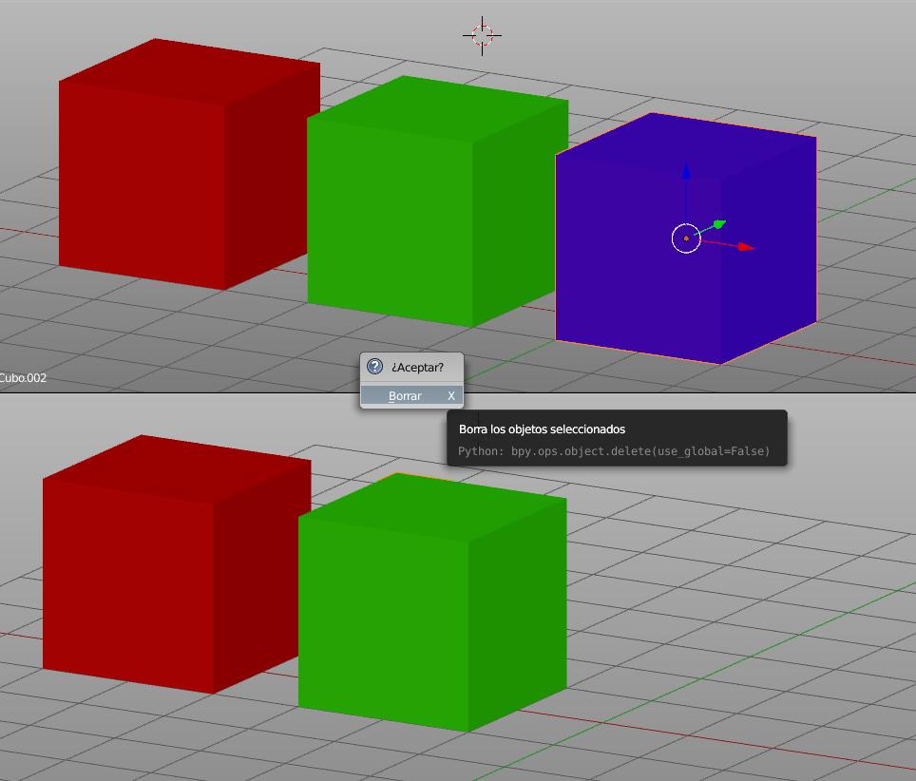Viewport: 916px width, 781px height.
Task: Click the Cubo.002 object name label
Action: [23, 377]
